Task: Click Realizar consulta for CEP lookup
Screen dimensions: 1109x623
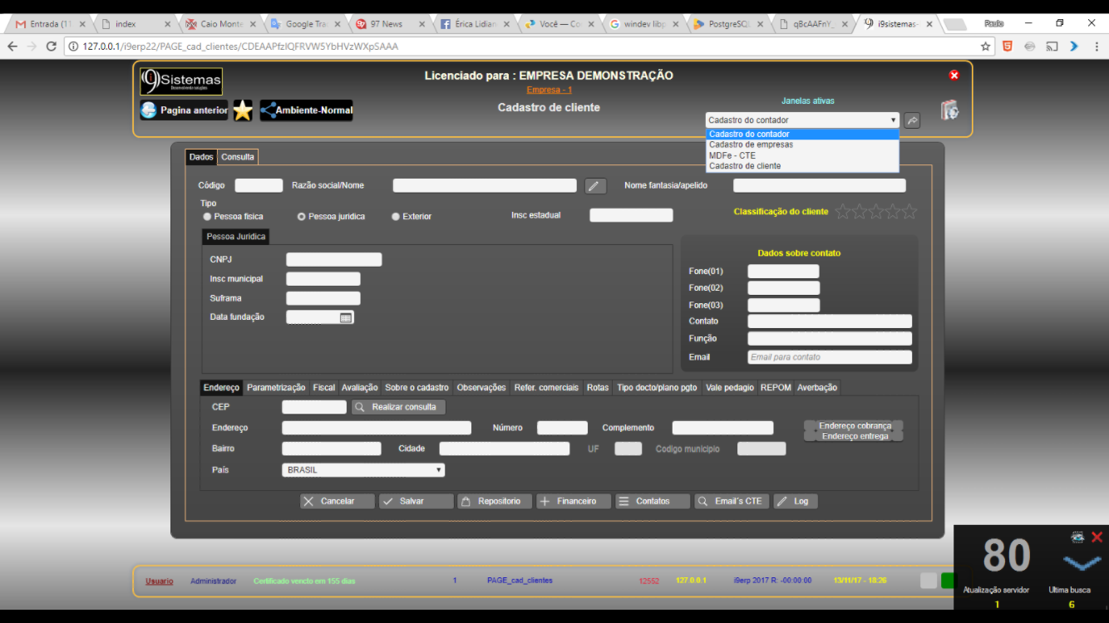Action: click(x=398, y=407)
